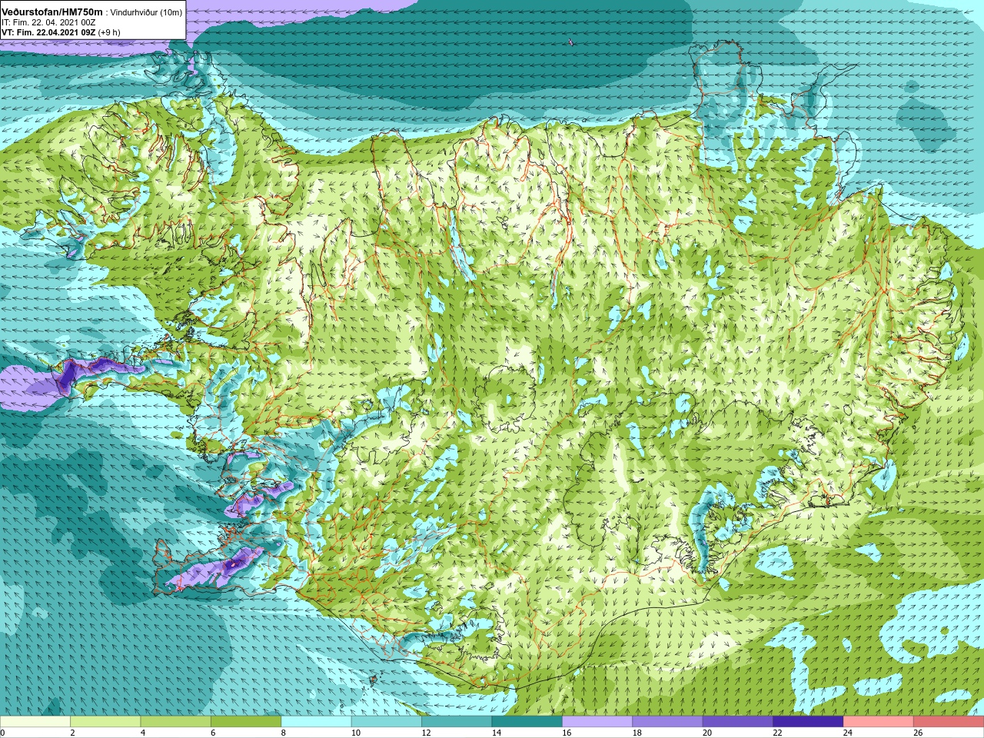The width and height of the screenshot is (984, 738).
Task: Click the pink 24–26 legend swatch
Action: (878, 722)
